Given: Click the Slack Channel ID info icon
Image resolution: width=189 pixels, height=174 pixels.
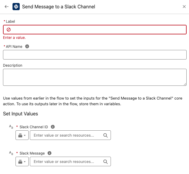Looking at the screenshot, I should 53,127.
